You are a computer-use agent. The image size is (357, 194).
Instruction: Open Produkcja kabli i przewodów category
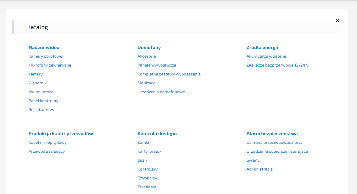61,134
